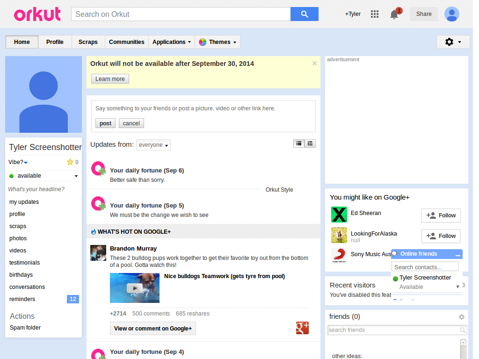Click the Learn more button
479x359 pixels.
(110, 79)
